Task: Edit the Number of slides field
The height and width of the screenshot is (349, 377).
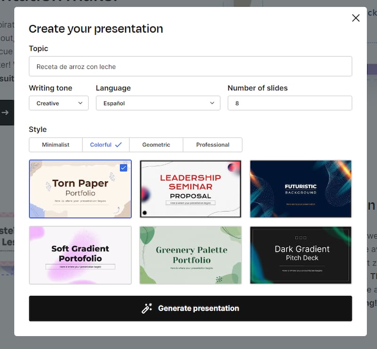Action: click(289, 103)
